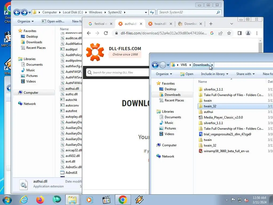Open recent locations dropdown in Downloads window
273x205 pixels.
tap(168, 65)
